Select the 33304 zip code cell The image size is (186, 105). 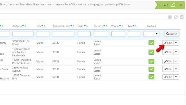pos(56,52)
